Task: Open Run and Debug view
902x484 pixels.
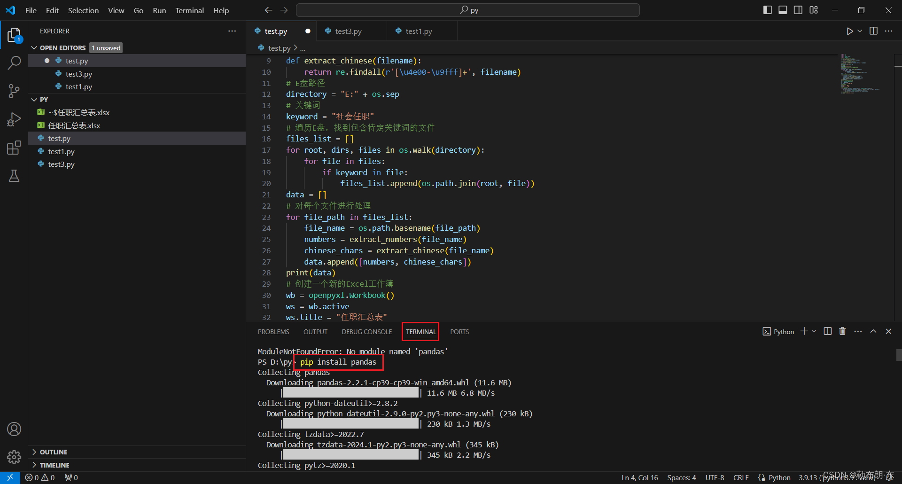Action: (14, 119)
